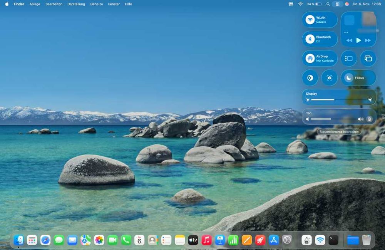Click the Now Playing album artwork placeholder
Image resolution: width=385 pixels, height=250 pixels.
pos(349,20)
